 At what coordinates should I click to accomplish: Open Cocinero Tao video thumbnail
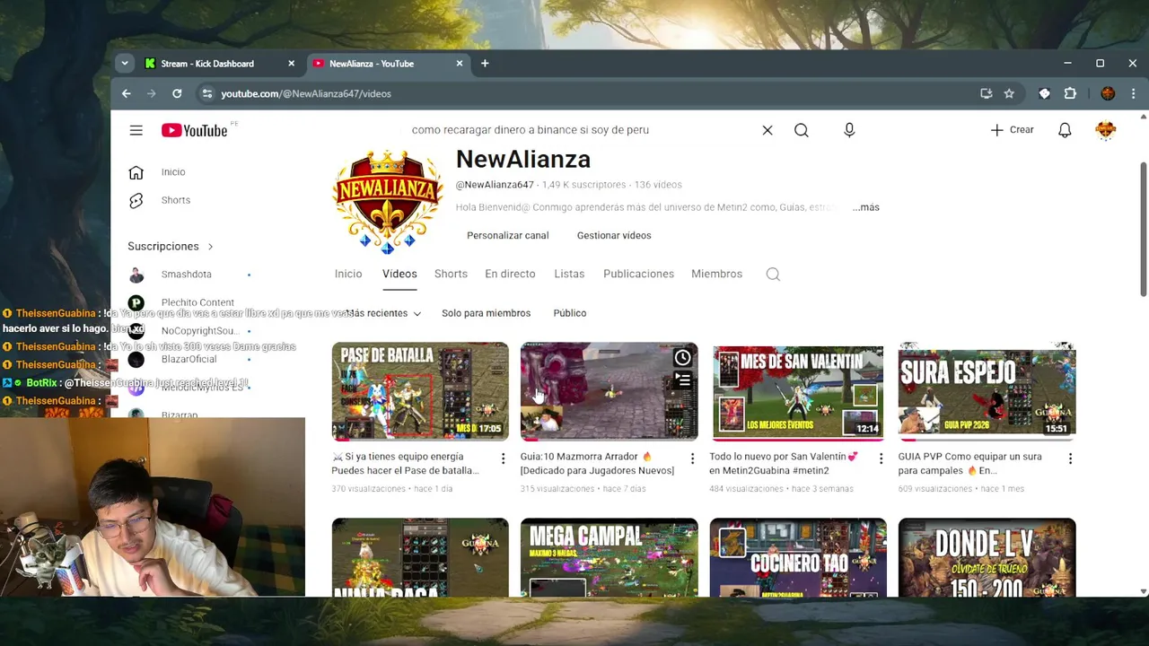798,557
